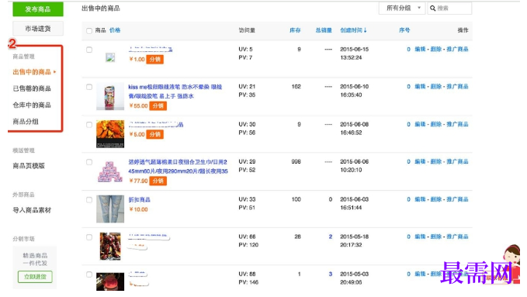The width and height of the screenshot is (527, 297).
Task: Click the orange food thumbnail of ¥5.00 product
Action: (110, 134)
